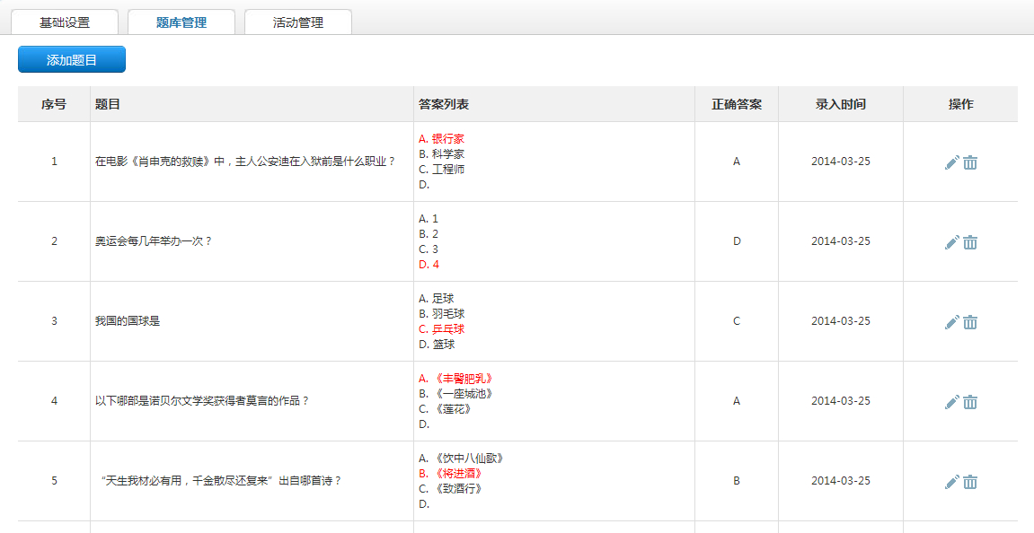Screen dimensions: 1034x533
Task: Click the 正确答案 column header
Action: (x=737, y=104)
